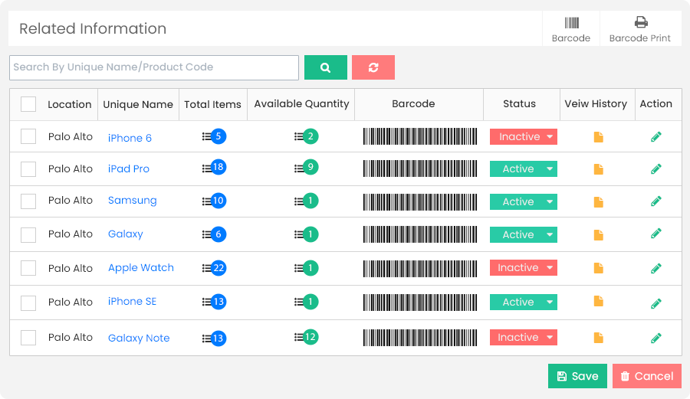Open the iPhone SE product link
The height and width of the screenshot is (399, 690).
[132, 302]
